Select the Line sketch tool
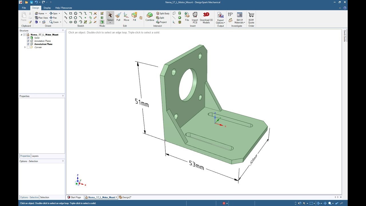 [66, 13]
